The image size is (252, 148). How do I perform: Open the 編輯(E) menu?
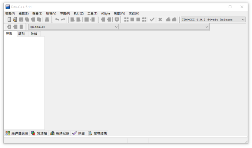coord(24,13)
